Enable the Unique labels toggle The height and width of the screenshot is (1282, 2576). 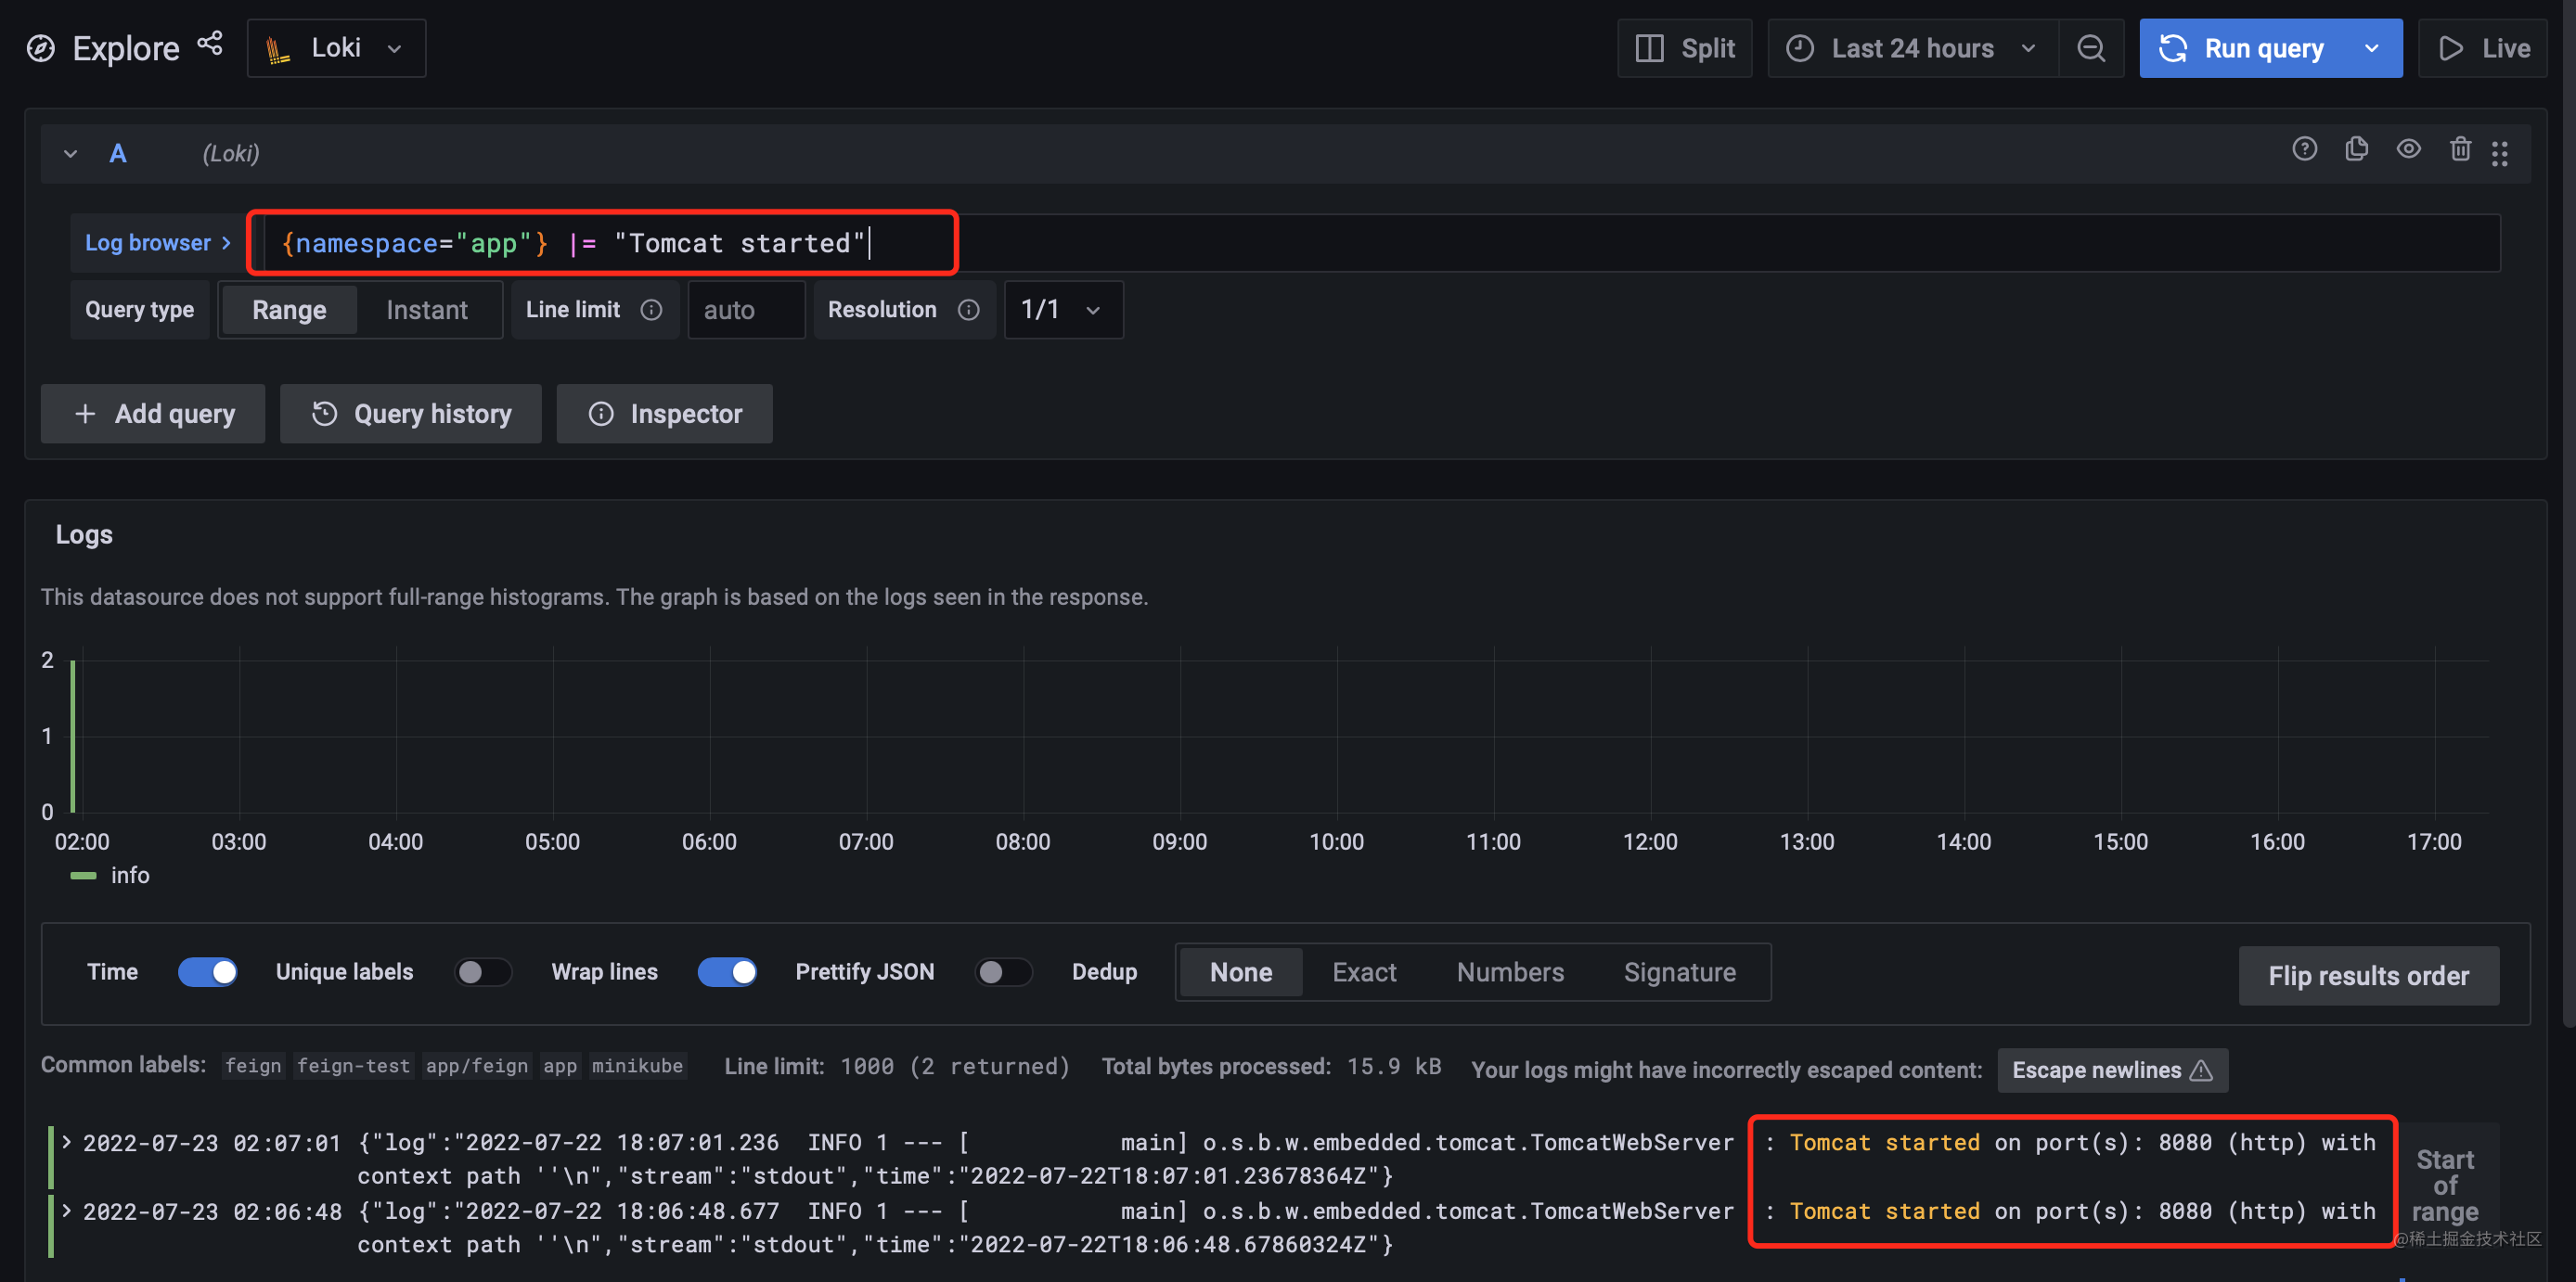(x=483, y=971)
